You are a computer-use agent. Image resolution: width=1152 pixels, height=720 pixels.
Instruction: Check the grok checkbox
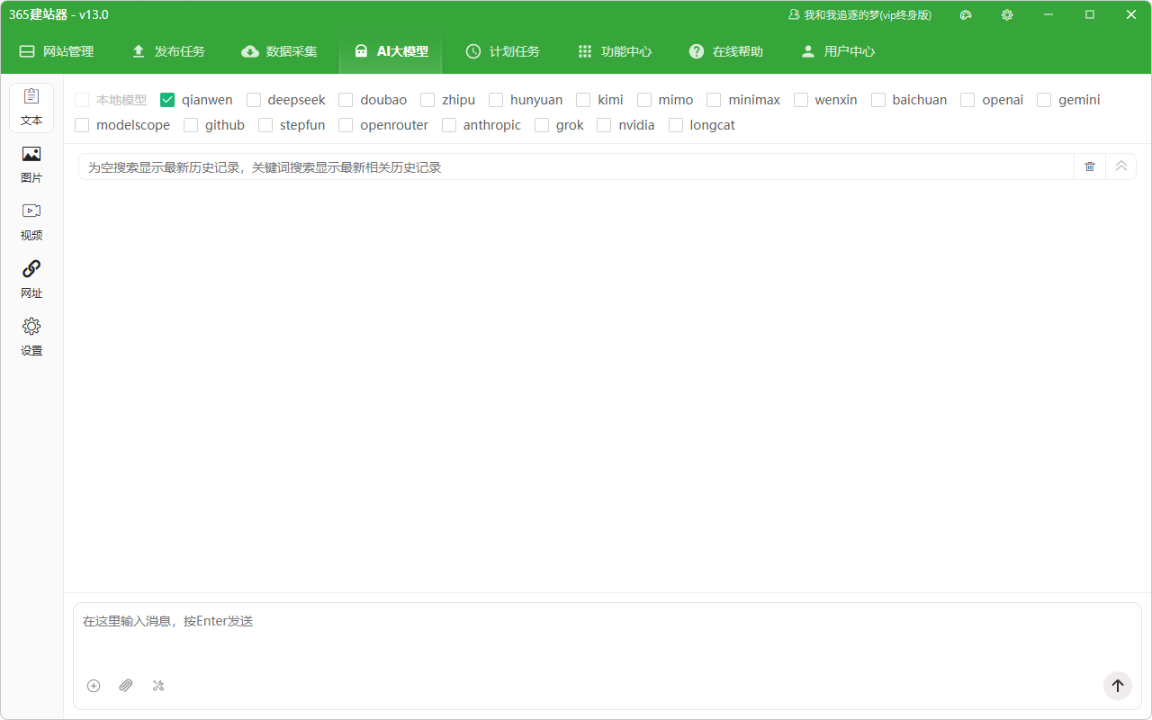point(542,125)
